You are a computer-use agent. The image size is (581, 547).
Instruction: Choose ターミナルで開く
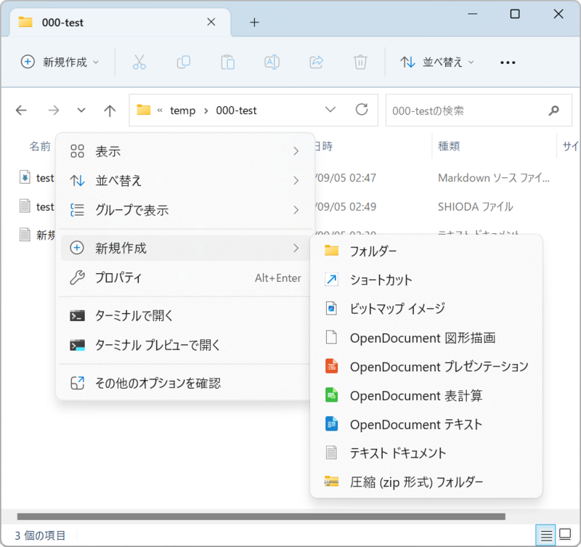(184, 316)
